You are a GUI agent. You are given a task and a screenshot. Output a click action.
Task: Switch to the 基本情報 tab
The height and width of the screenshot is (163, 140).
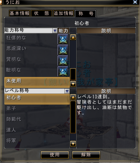coord(20,13)
